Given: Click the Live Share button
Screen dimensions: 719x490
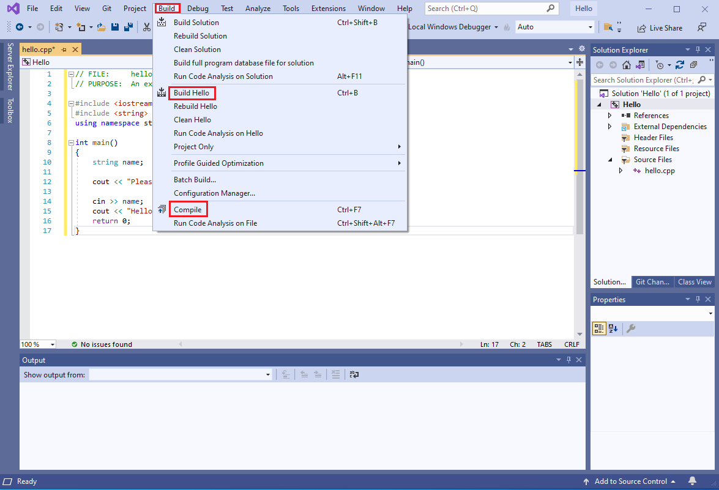Looking at the screenshot, I should point(660,28).
